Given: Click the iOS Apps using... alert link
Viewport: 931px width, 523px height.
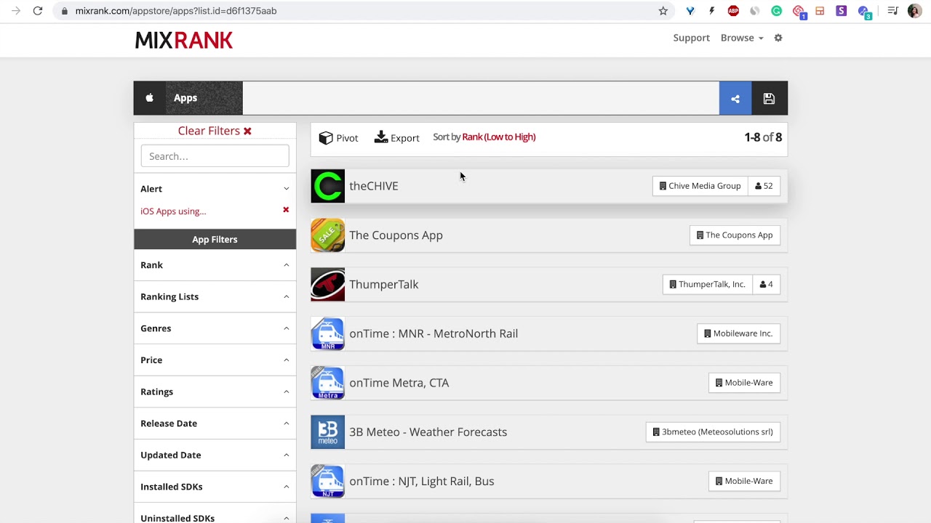Looking at the screenshot, I should (173, 211).
